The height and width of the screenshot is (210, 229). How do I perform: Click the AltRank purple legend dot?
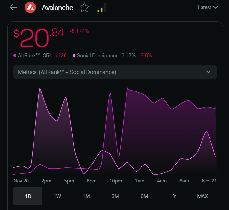(15, 56)
